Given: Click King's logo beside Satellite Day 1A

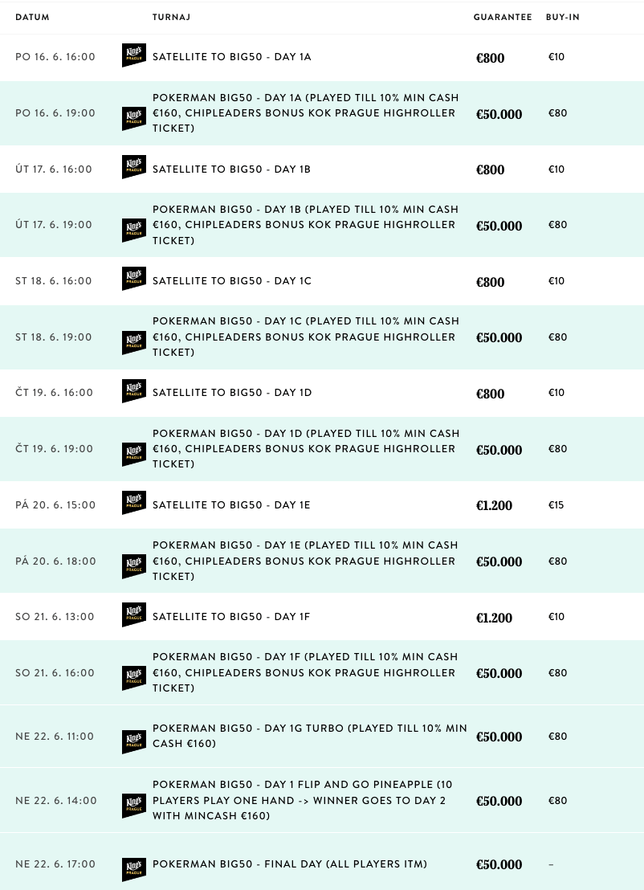Looking at the screenshot, I should tap(134, 55).
